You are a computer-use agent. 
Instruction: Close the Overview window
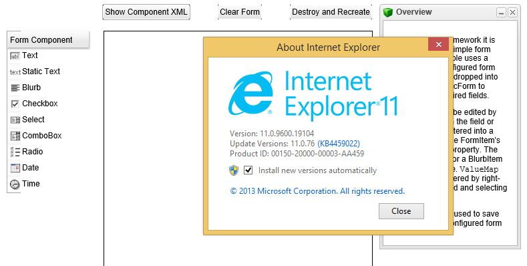[512, 13]
